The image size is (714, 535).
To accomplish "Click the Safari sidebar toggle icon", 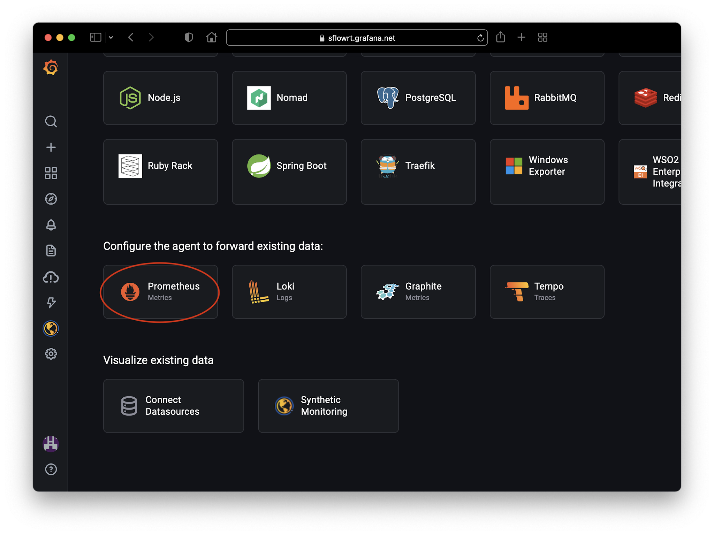I will click(x=96, y=37).
